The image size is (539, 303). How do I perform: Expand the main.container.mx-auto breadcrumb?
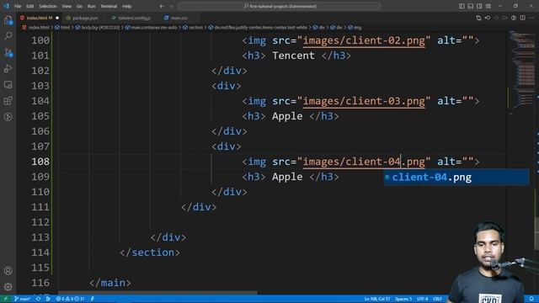[152, 28]
